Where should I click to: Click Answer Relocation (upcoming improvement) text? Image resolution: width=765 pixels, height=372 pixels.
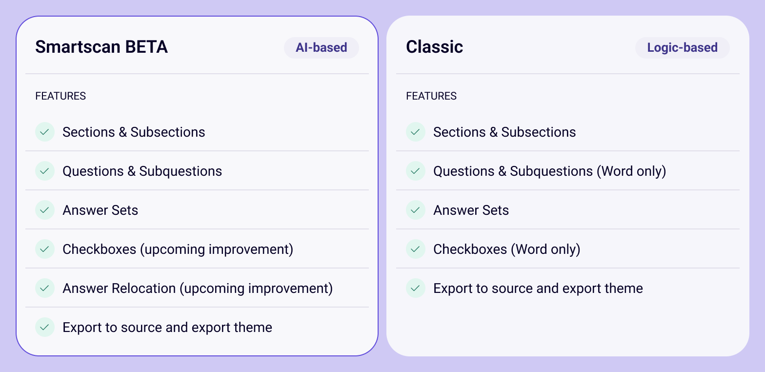pos(198,289)
